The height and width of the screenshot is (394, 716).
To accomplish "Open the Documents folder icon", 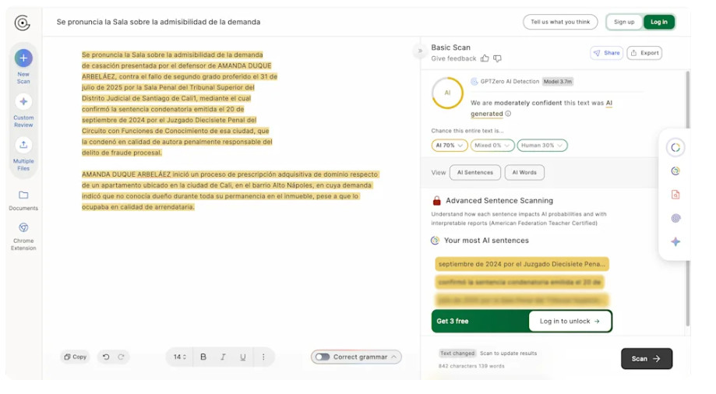I will pyautogui.click(x=23, y=195).
